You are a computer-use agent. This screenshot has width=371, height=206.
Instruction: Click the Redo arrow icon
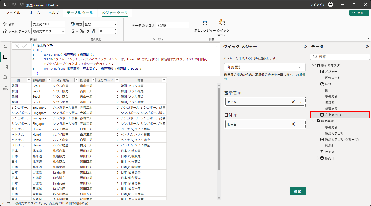pos(22,5)
